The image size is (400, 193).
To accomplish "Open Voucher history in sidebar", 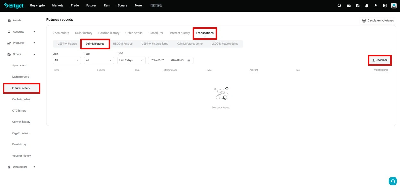I will [x=21, y=156].
